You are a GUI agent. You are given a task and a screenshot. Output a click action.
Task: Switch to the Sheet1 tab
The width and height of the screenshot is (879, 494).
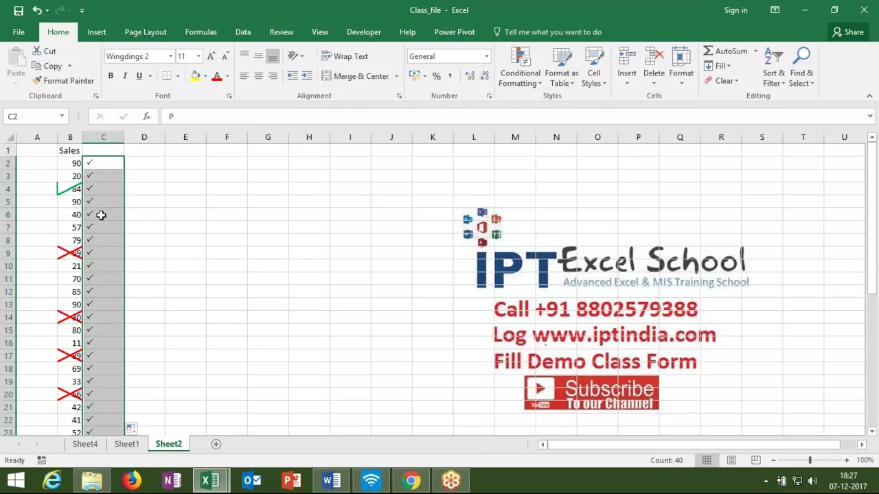[x=126, y=444]
